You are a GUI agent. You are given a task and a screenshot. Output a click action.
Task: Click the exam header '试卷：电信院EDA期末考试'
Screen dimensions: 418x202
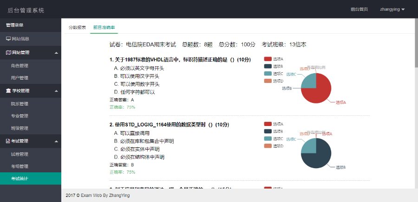click(x=143, y=44)
